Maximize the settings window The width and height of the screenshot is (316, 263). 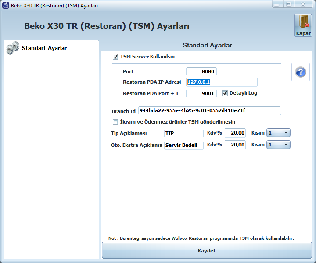coord(289,4)
